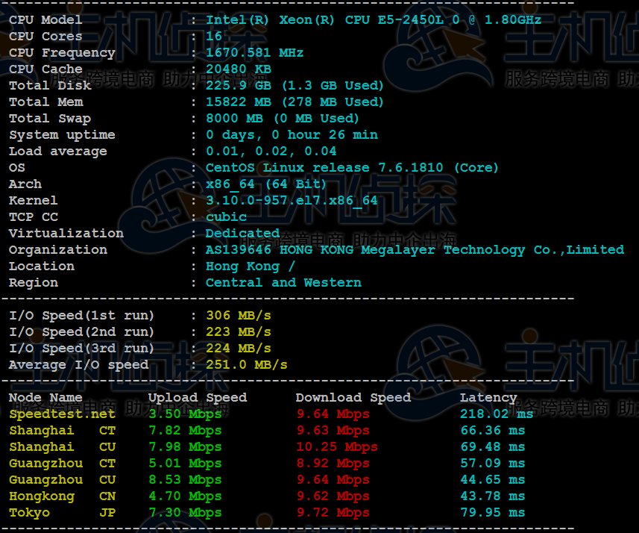This screenshot has height=533, width=639.
Task: Click I/O first run value 306 MB/s
Action: click(239, 316)
